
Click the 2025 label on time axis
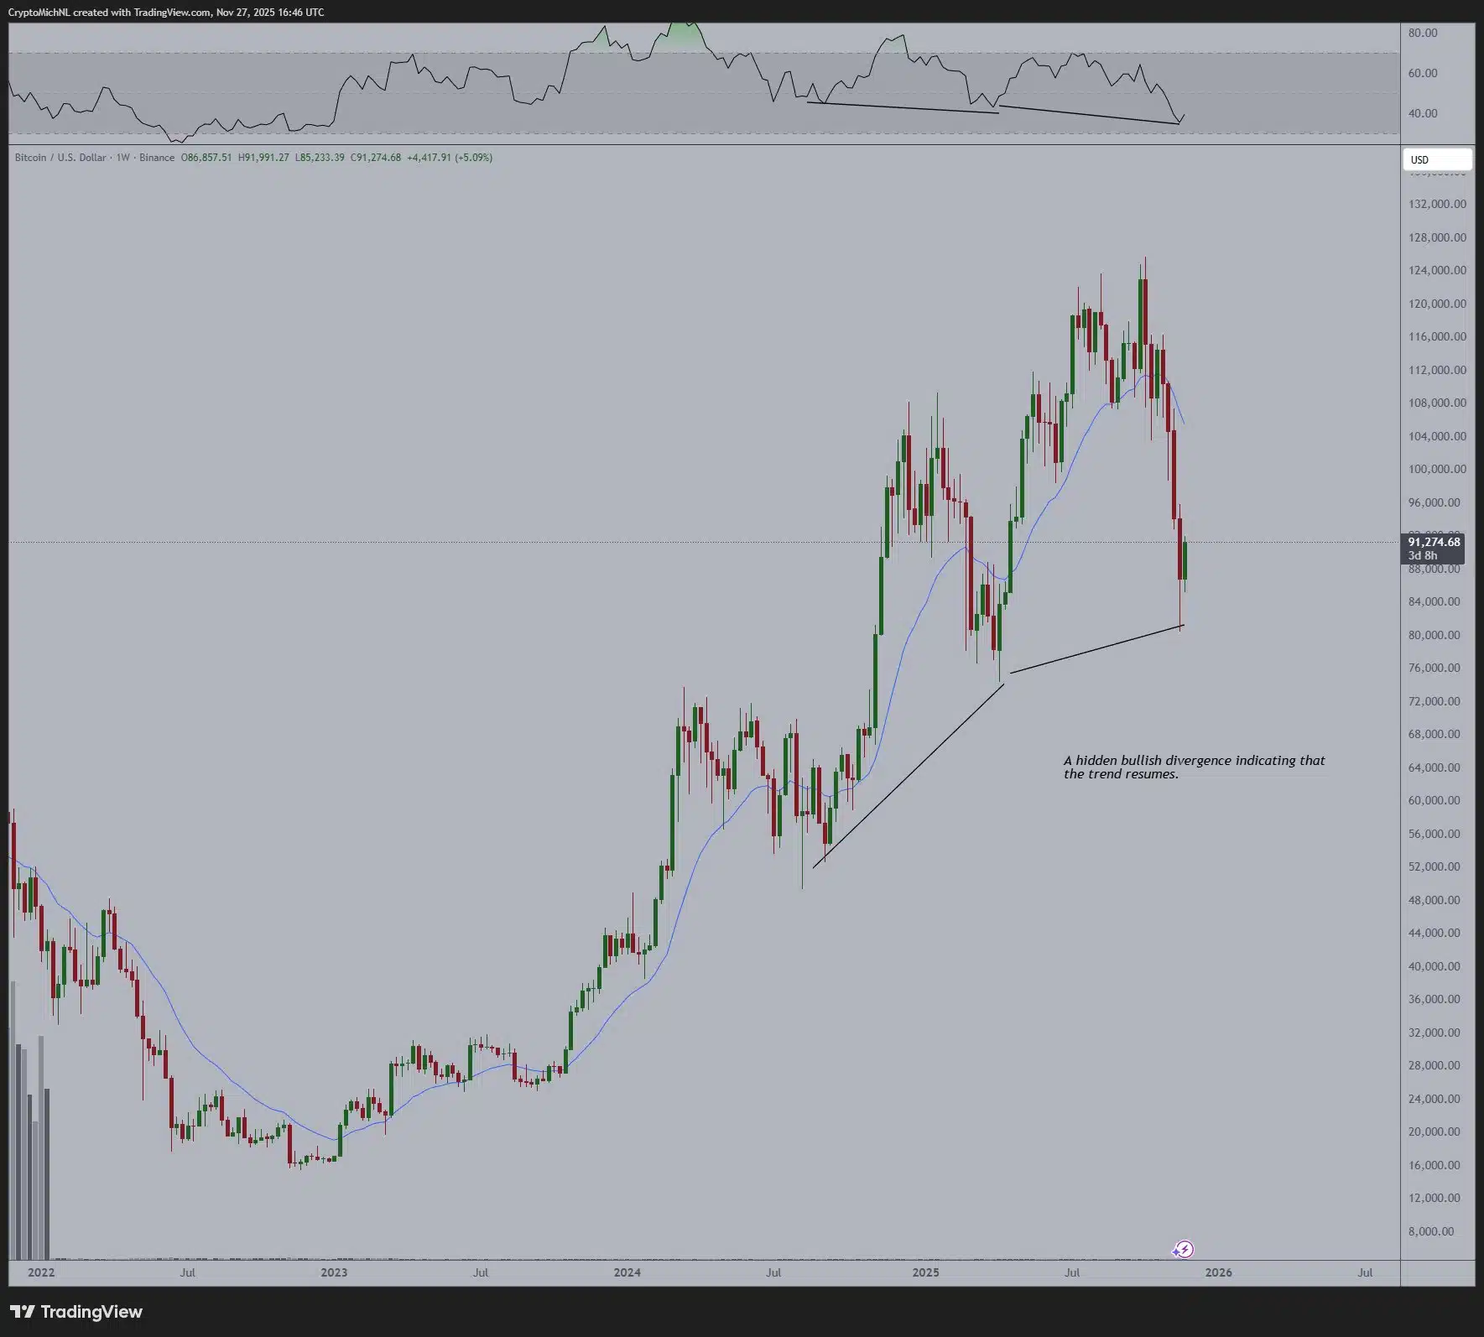tap(925, 1272)
